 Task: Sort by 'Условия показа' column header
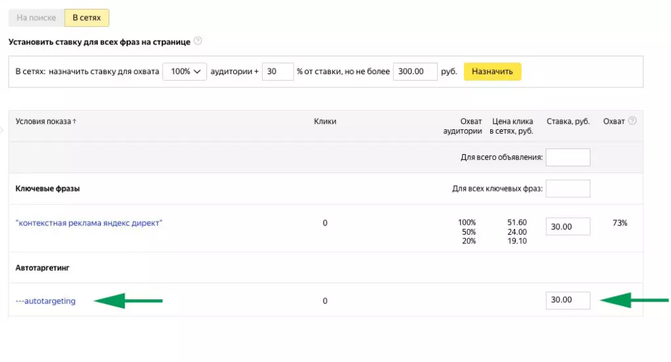(x=46, y=121)
